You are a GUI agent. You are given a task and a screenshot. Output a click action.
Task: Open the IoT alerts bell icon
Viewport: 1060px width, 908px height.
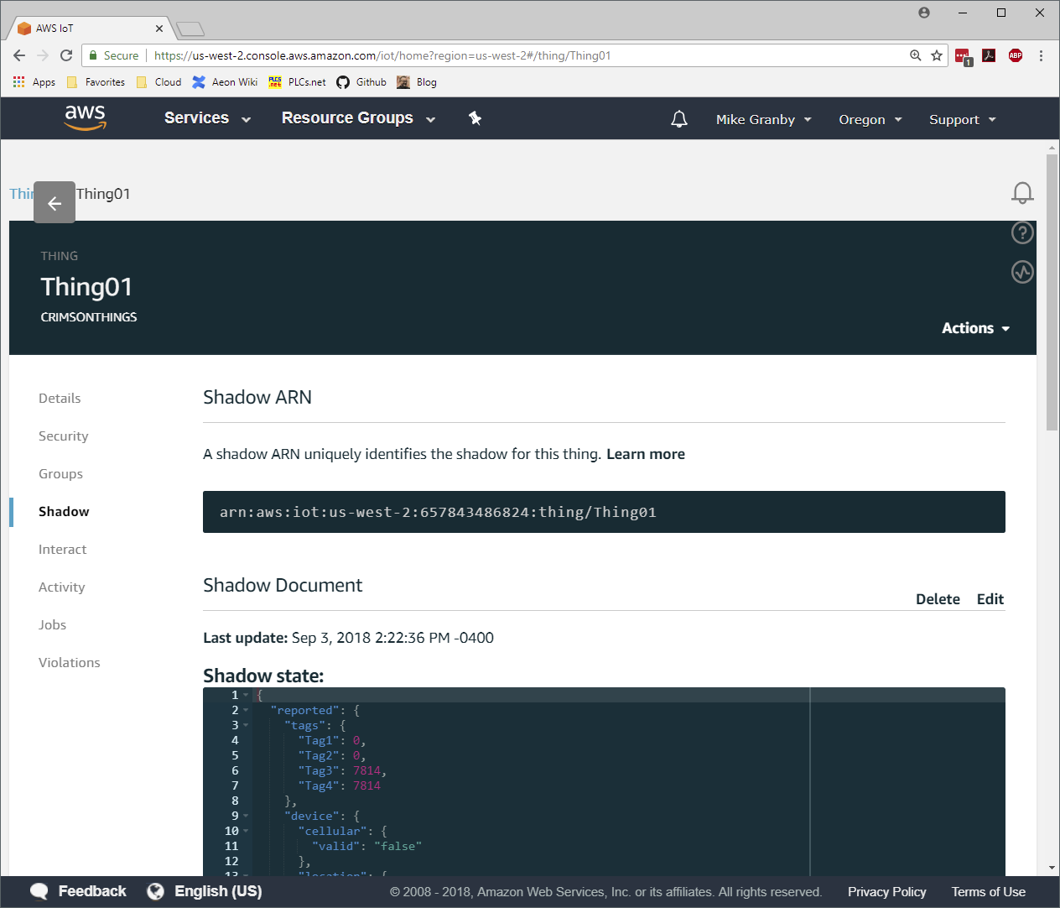point(1022,193)
